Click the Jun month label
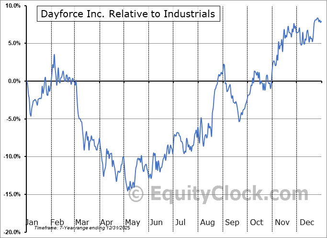The height and width of the screenshot is (238, 327). coord(156,222)
